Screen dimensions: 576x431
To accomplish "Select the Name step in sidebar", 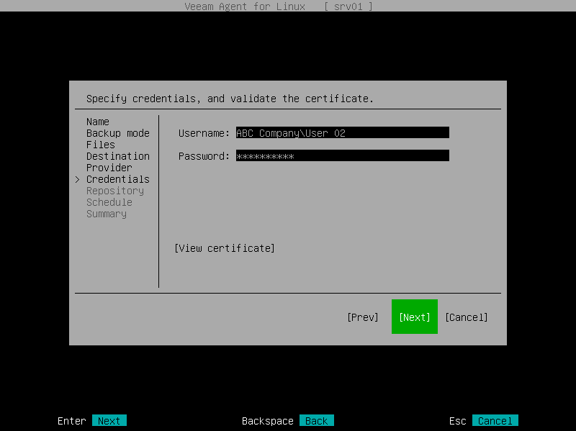I will (97, 121).
